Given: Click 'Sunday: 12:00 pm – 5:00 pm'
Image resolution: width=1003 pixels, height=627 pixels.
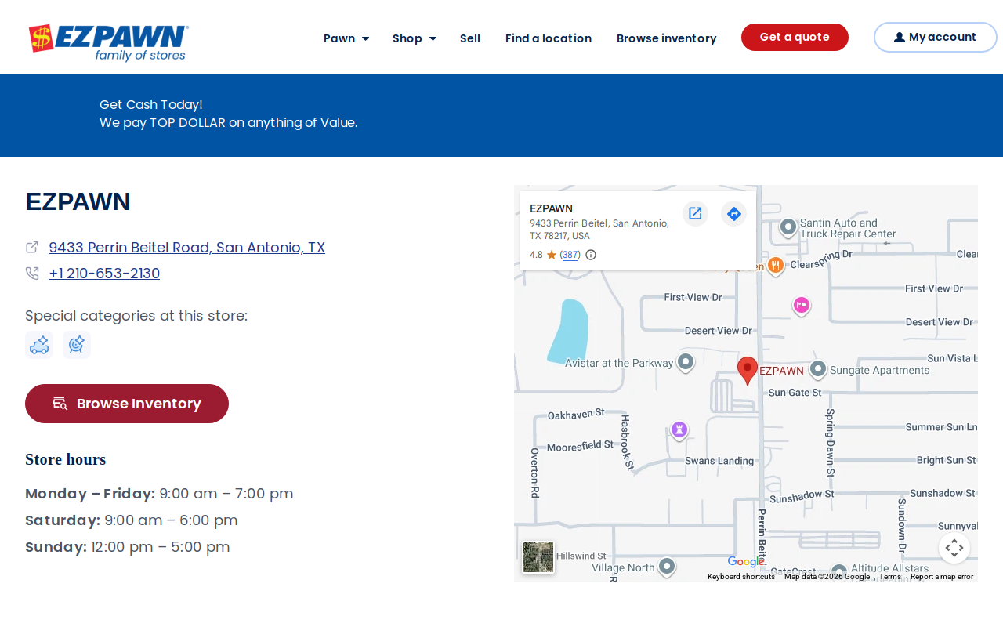Looking at the screenshot, I should click(x=128, y=547).
